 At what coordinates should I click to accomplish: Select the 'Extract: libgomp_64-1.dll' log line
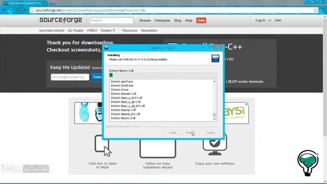coord(125,114)
